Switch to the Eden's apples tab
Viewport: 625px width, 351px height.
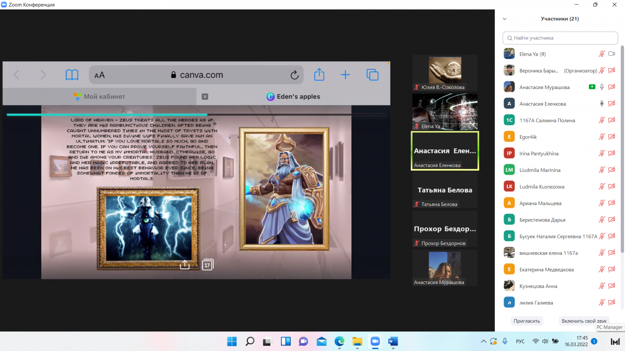coord(293,97)
